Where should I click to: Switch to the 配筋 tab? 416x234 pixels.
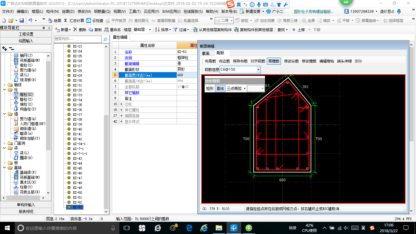click(x=220, y=53)
